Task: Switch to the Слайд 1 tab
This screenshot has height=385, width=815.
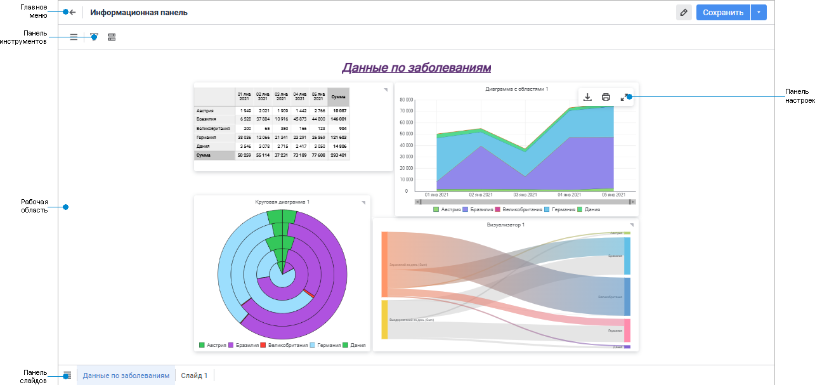Action: 194,375
